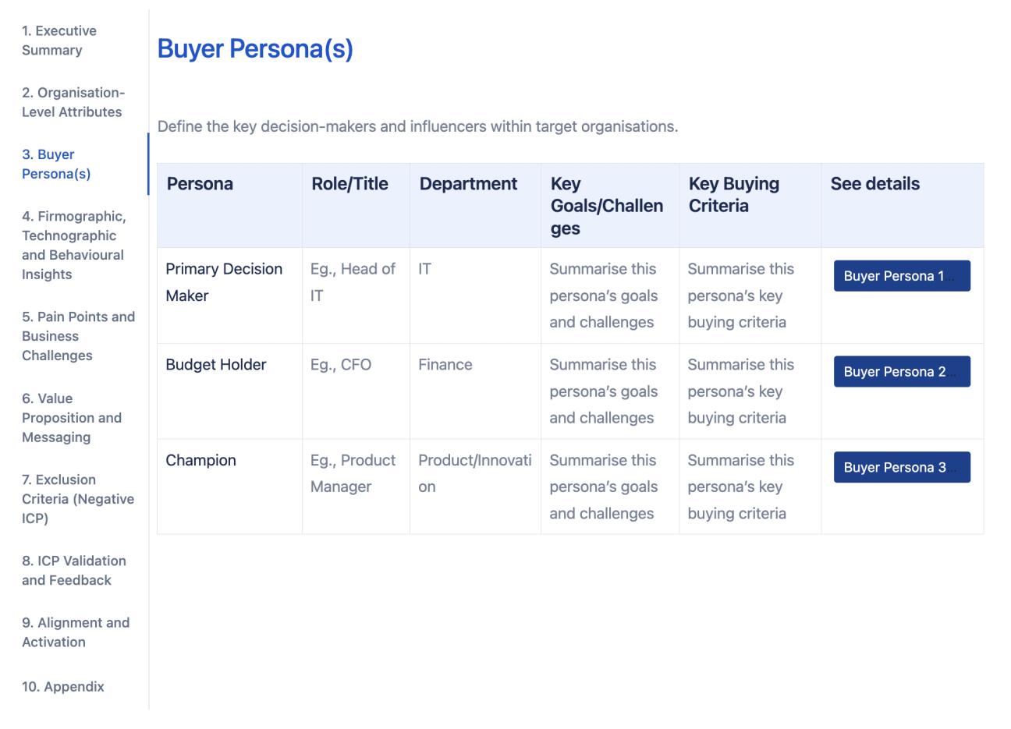Viewport: 1011px width, 729px height.
Task: Click the Buyer Persona 1 button
Action: (902, 275)
